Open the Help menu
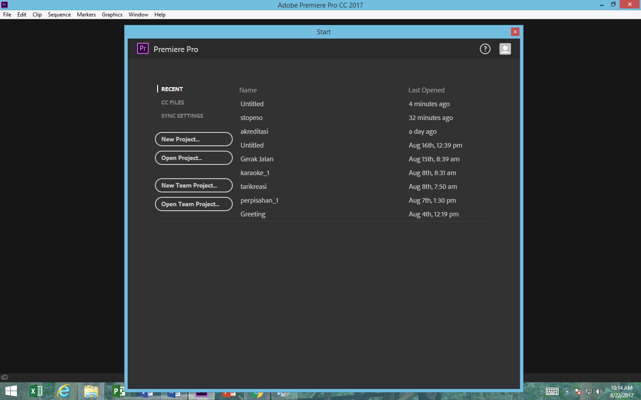 (160, 15)
